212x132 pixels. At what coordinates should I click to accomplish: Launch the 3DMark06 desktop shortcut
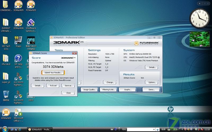pos(18,24)
